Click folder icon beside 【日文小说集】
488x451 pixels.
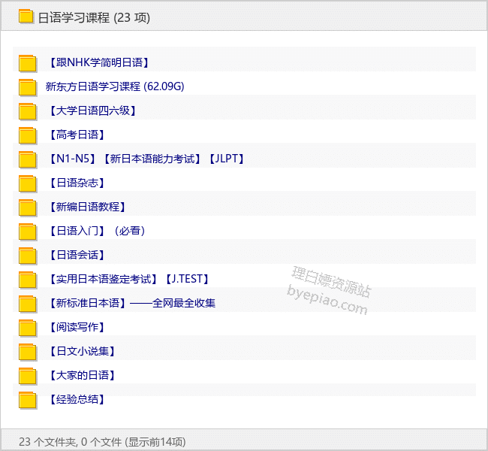[27, 352]
